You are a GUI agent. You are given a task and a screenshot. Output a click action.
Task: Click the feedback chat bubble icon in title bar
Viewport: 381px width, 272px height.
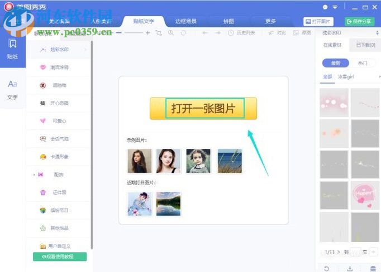(x=325, y=7)
